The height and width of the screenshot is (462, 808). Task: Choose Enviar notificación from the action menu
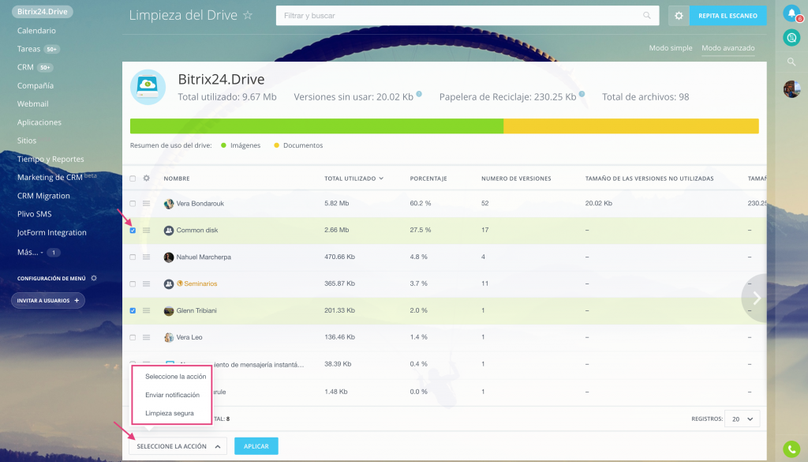172,395
